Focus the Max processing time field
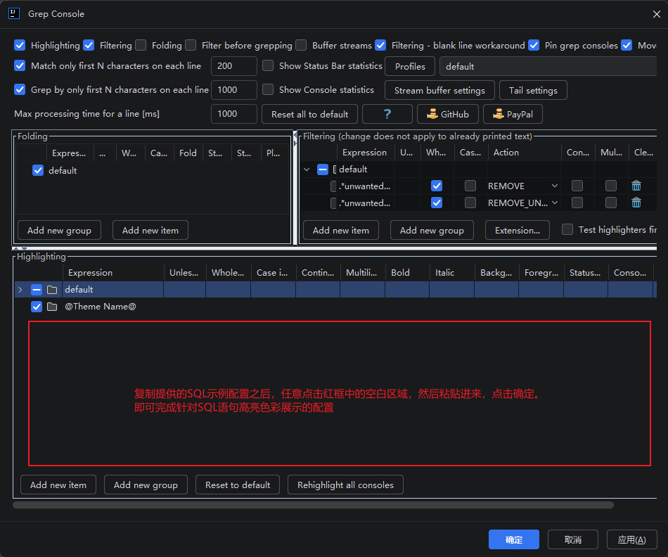Screen dimensions: 668x557 pos(234,114)
